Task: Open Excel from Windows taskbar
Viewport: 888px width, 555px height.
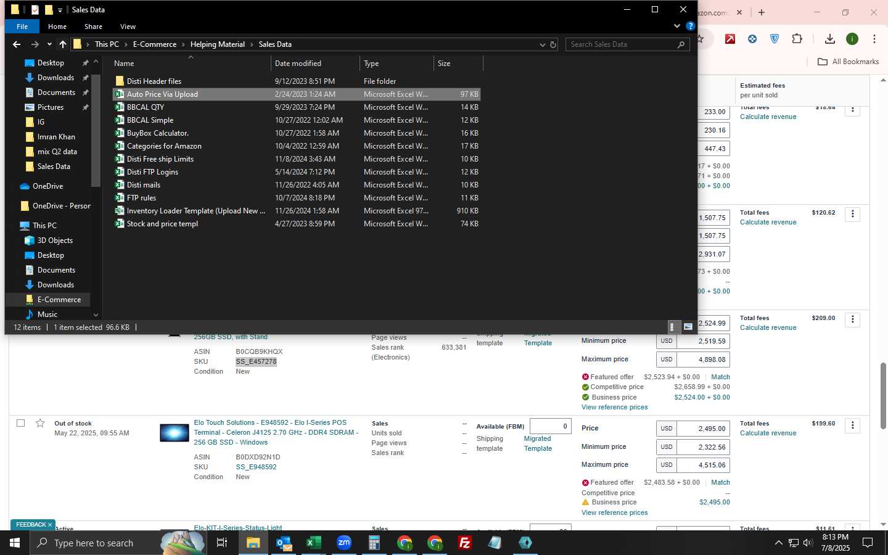Action: point(313,543)
